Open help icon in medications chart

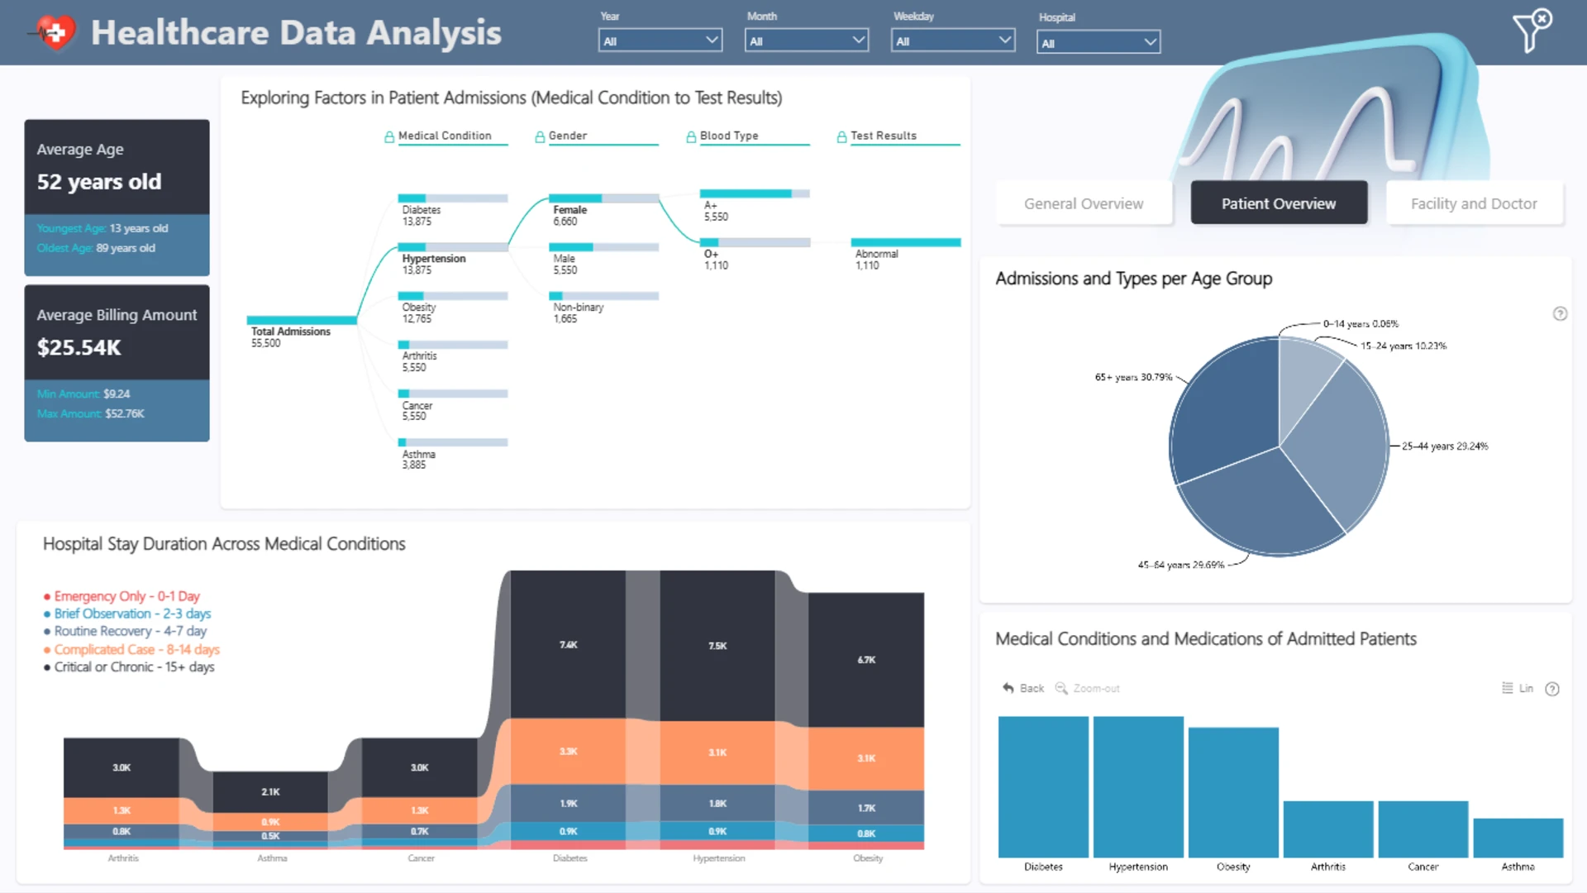pos(1552,689)
